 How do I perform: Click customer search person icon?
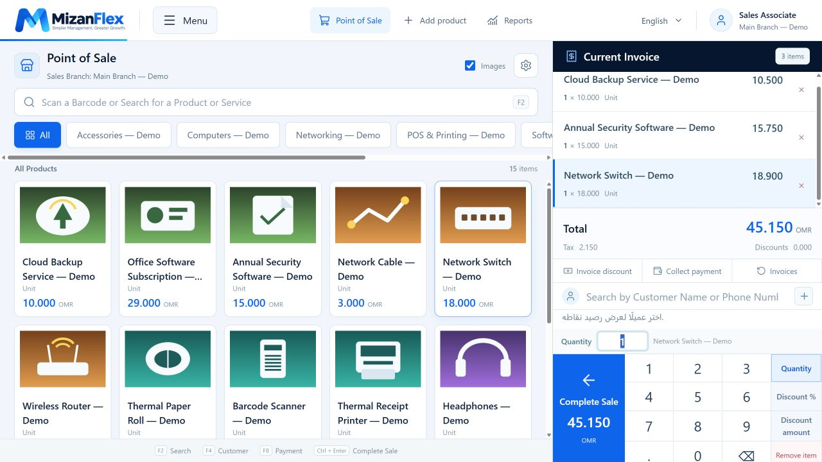click(x=570, y=296)
